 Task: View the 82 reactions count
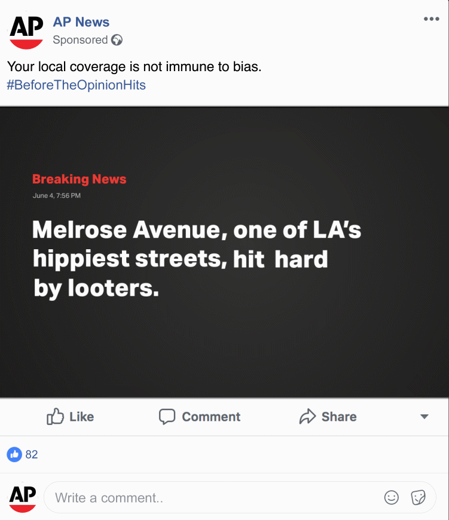[x=32, y=454]
